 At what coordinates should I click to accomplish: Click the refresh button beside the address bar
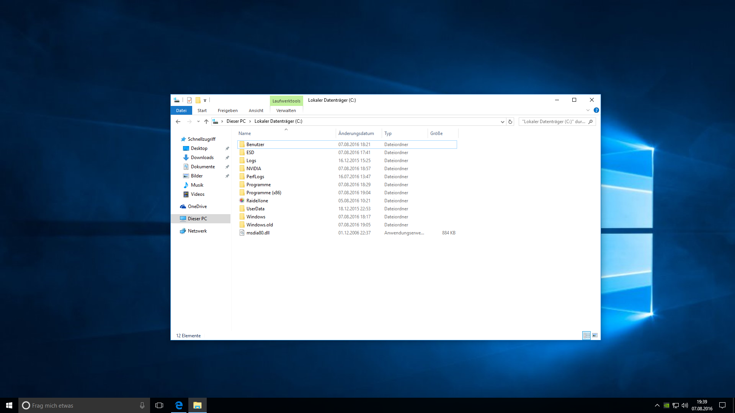510,122
